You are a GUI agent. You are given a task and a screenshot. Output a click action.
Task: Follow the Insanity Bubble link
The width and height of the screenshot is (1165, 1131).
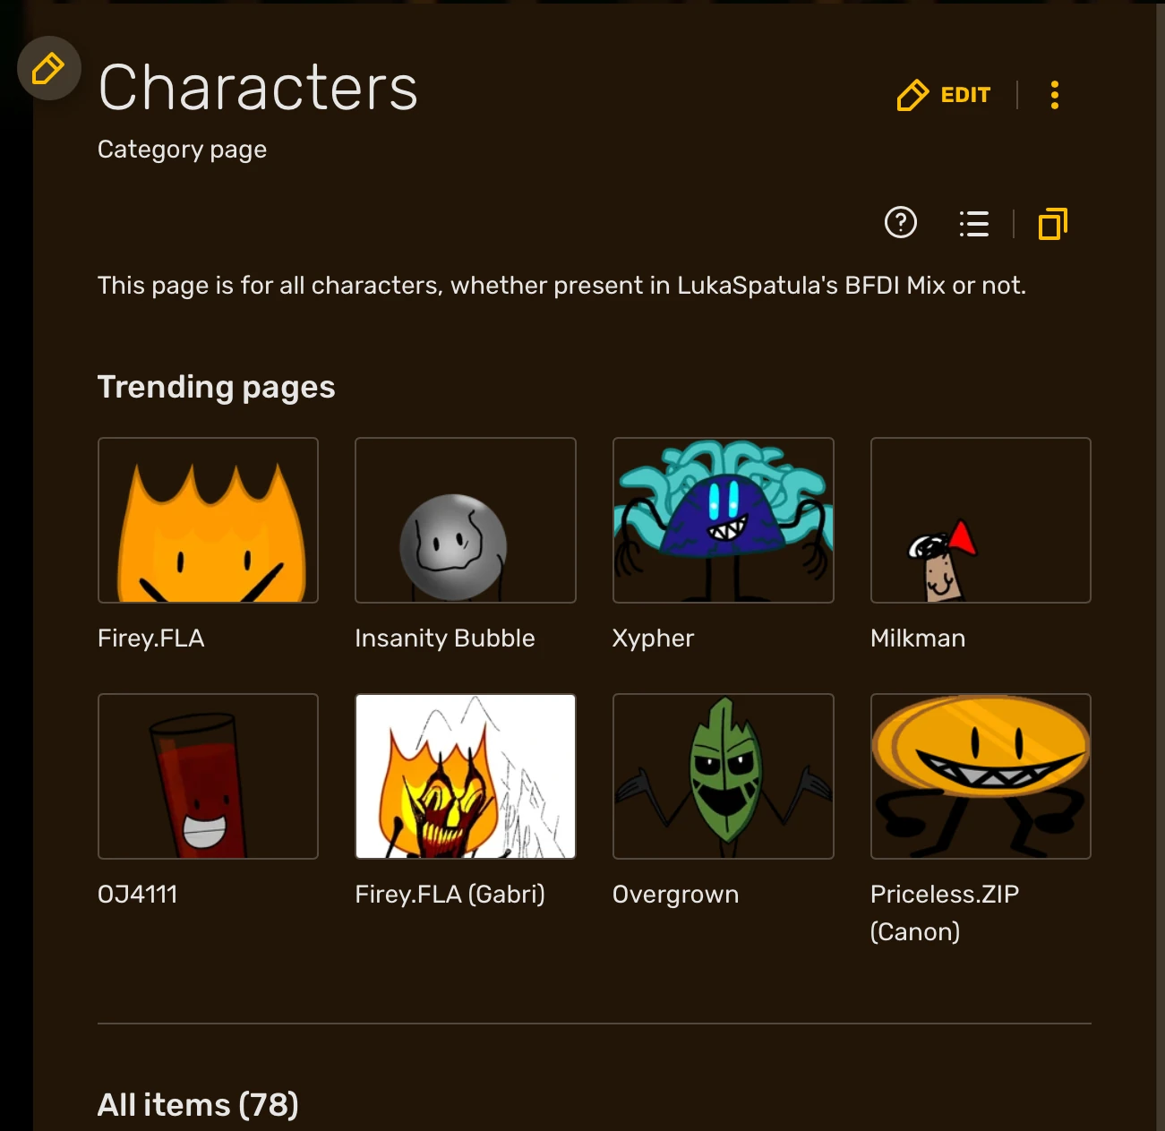point(445,638)
